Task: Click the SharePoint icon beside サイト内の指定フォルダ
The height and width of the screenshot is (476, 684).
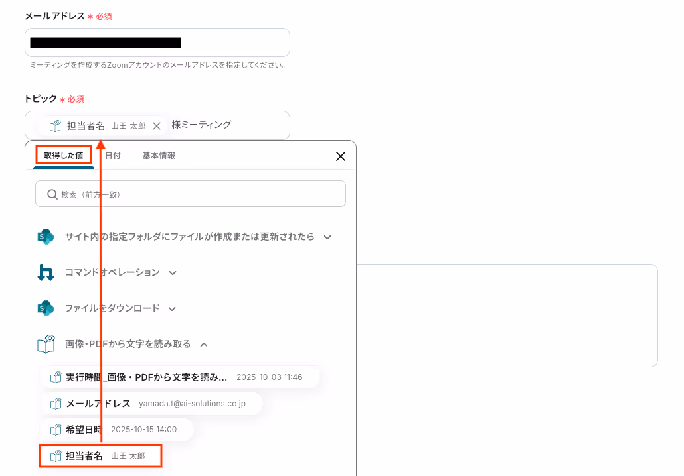Action: 45,237
